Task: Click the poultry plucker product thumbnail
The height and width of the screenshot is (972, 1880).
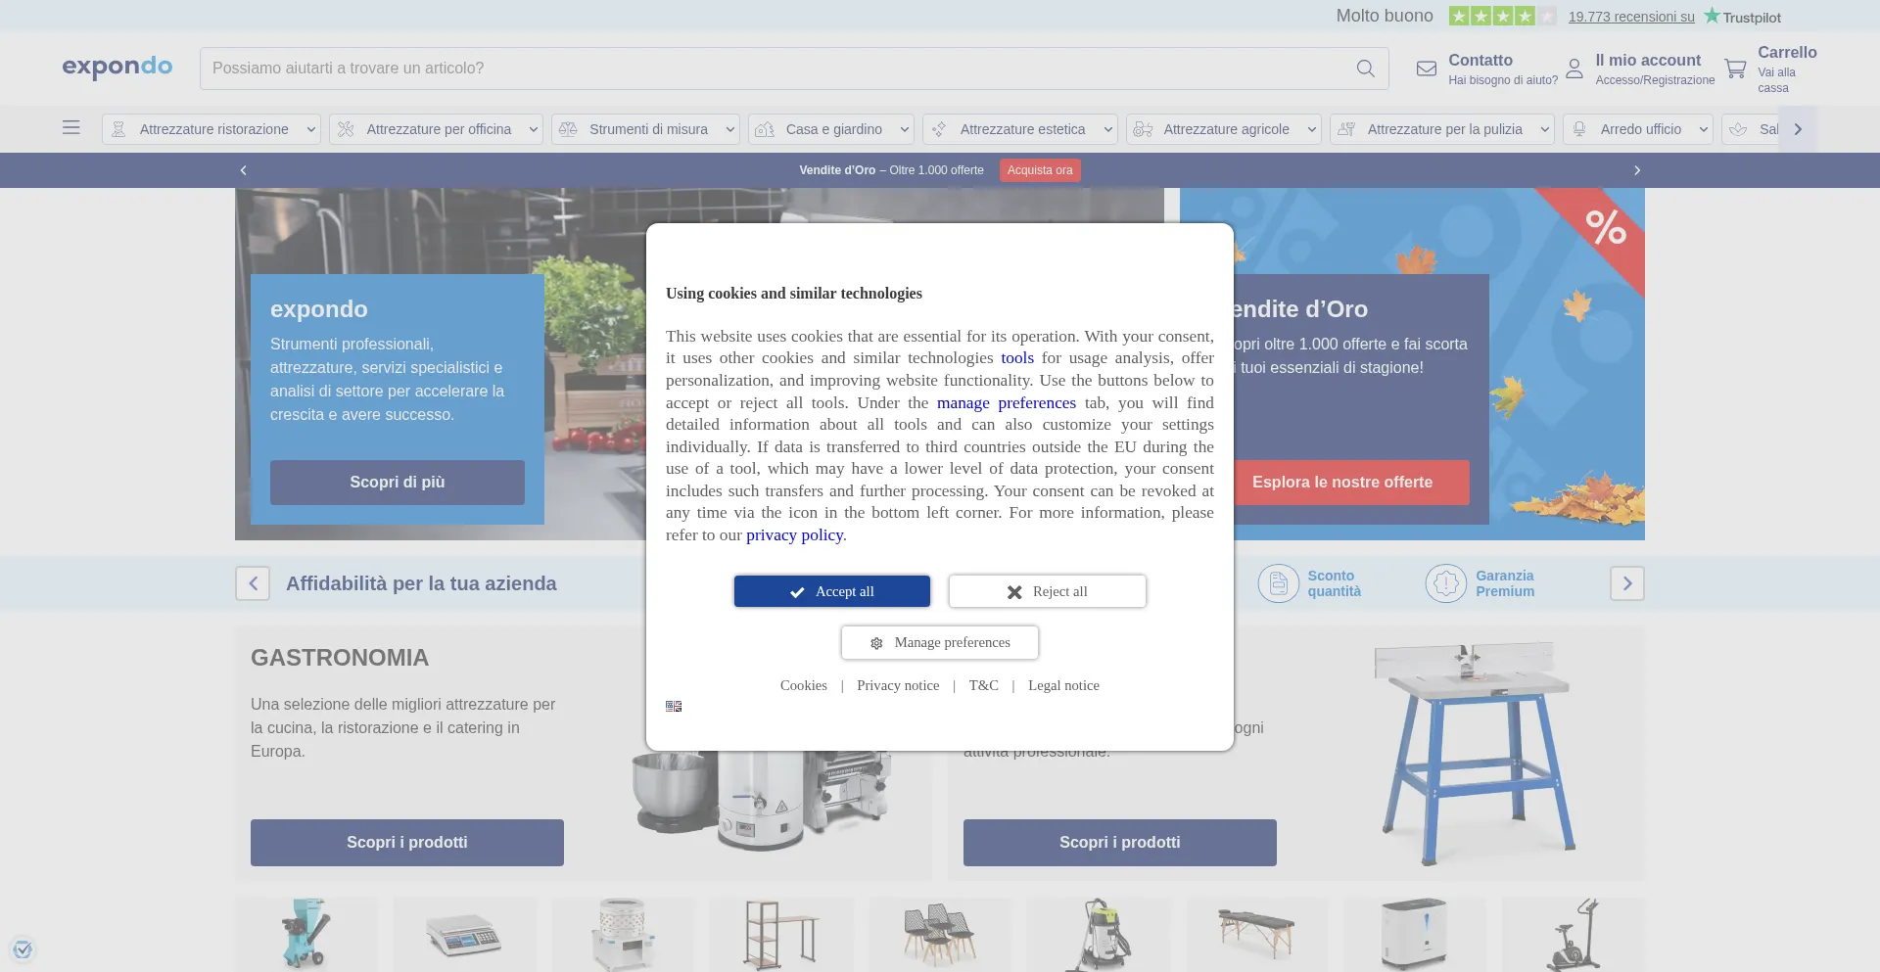Action: tap(624, 934)
